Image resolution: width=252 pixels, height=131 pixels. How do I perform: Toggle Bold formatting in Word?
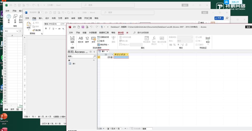[x=46, y=29]
